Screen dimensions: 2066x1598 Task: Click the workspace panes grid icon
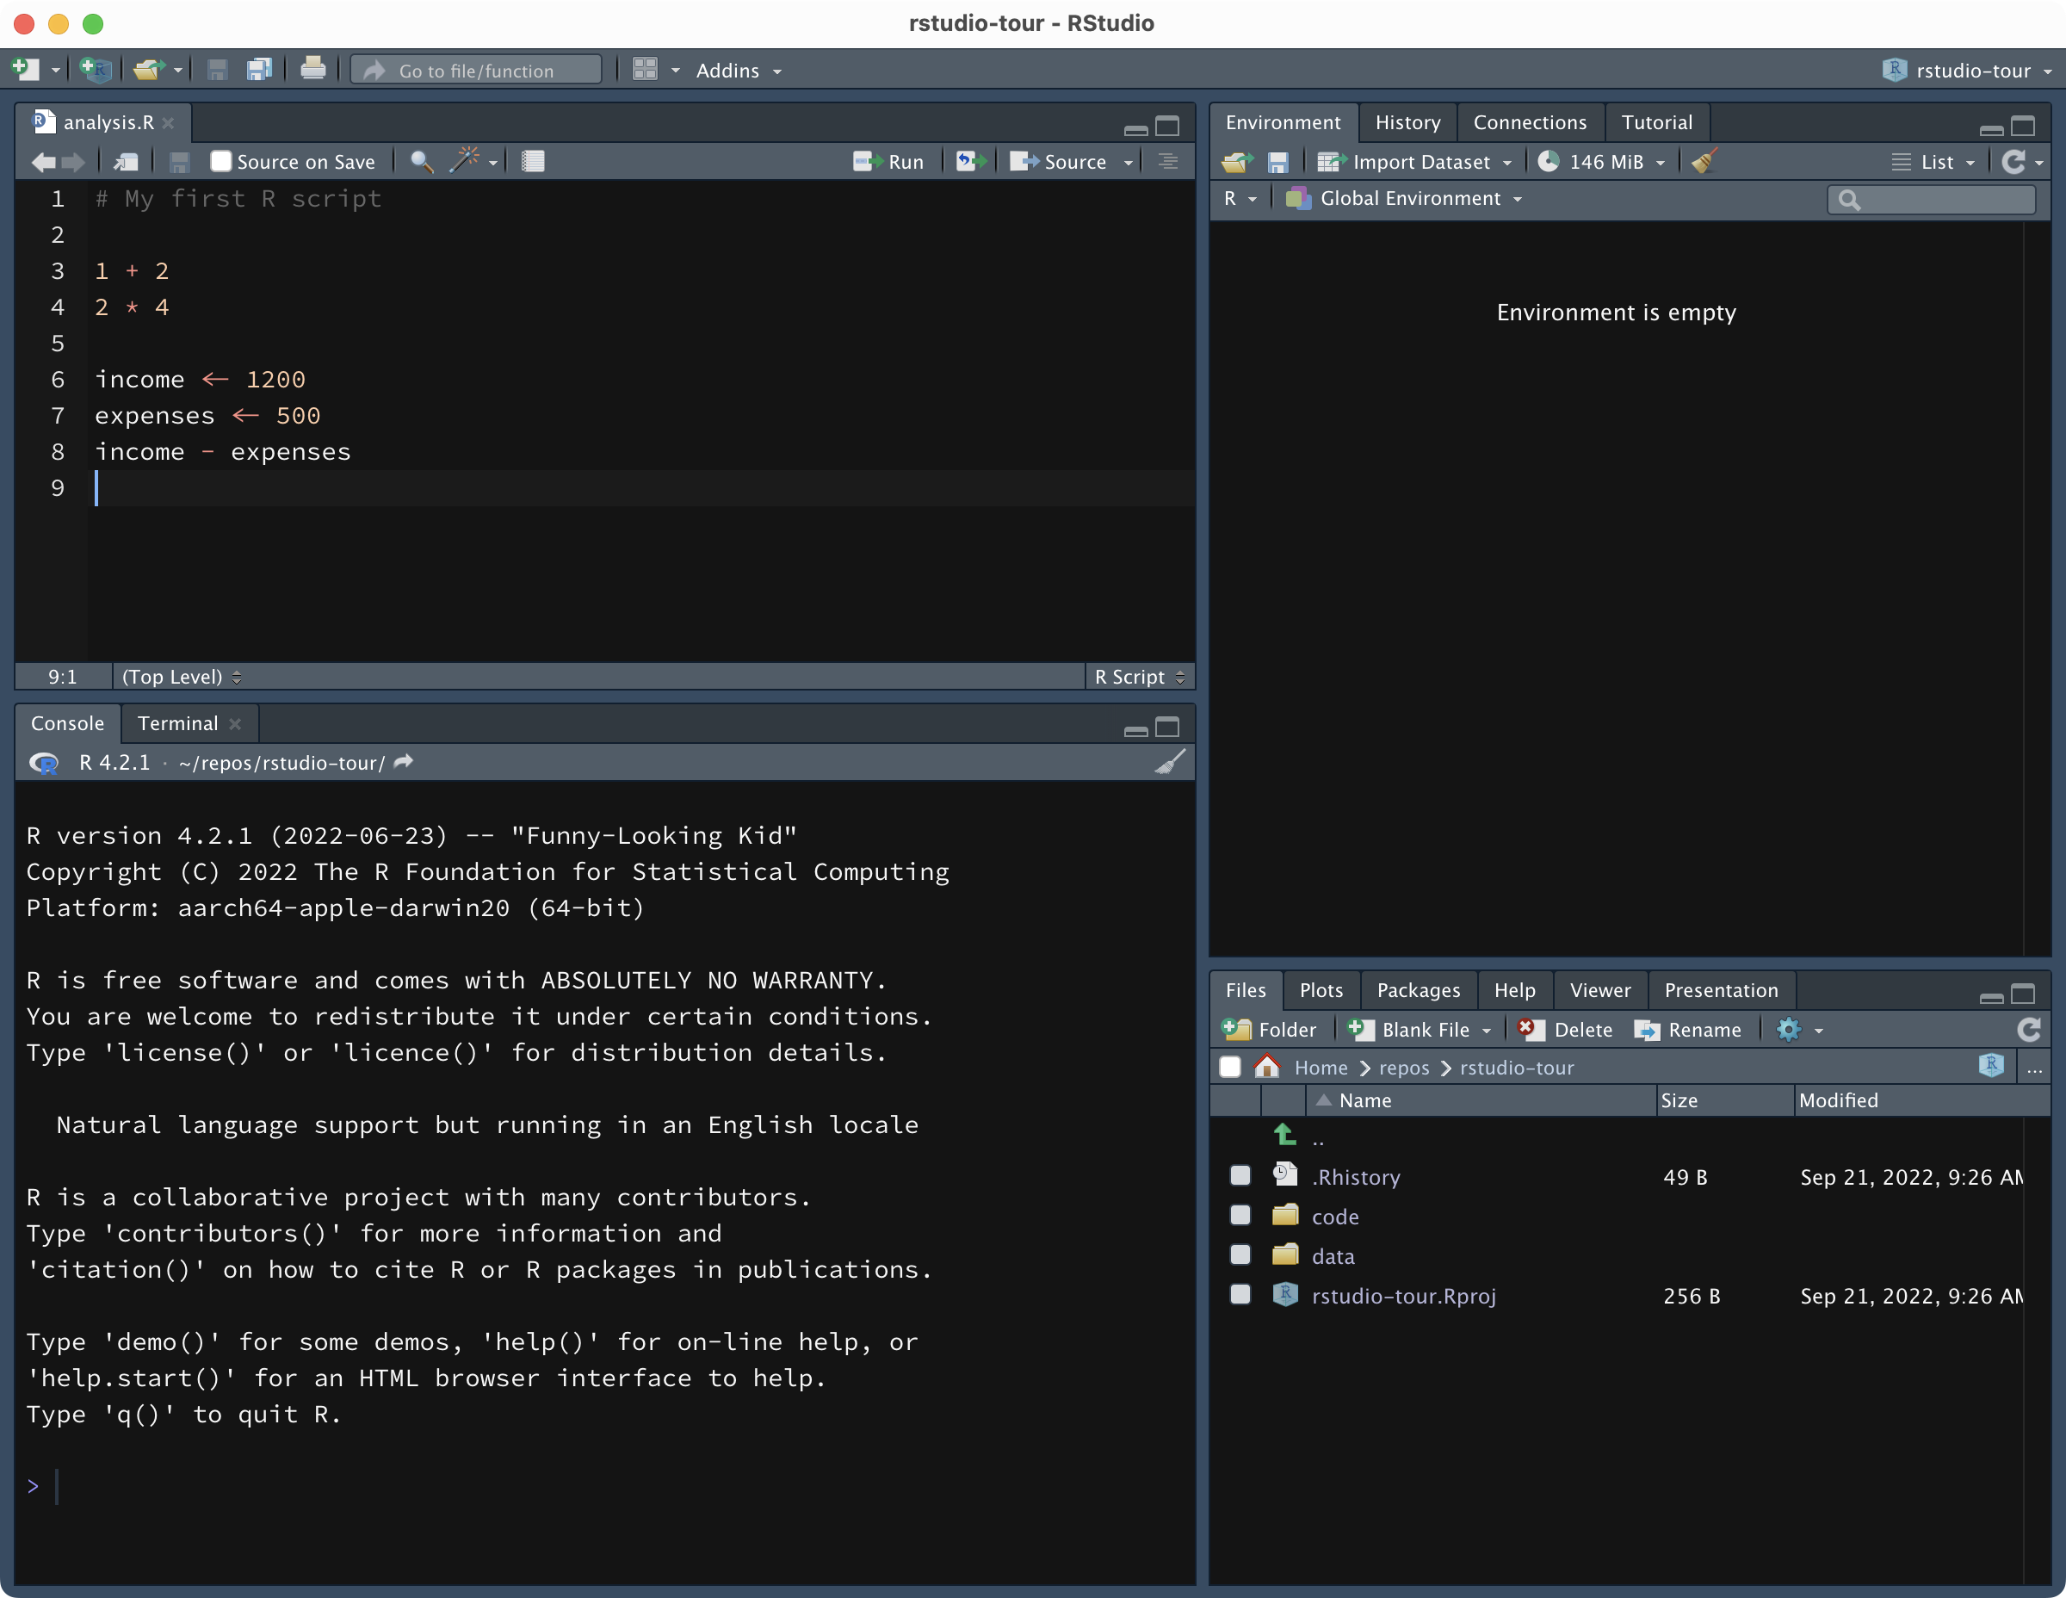645,69
